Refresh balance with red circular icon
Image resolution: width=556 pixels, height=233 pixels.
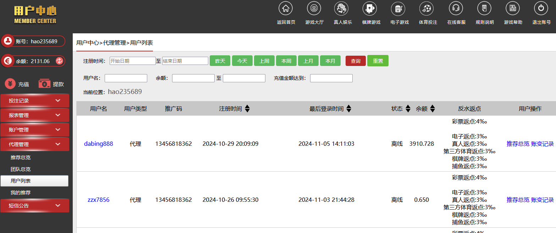coord(59,61)
